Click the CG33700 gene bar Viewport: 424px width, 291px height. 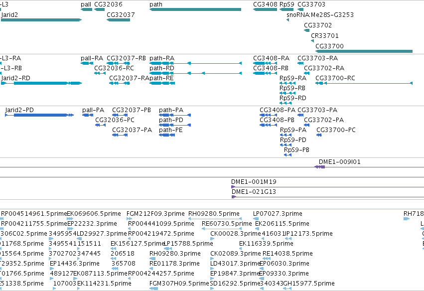pyautogui.click(x=364, y=51)
